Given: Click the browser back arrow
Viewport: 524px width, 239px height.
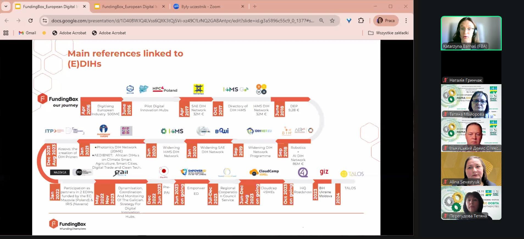Looking at the screenshot, I should point(7,21).
